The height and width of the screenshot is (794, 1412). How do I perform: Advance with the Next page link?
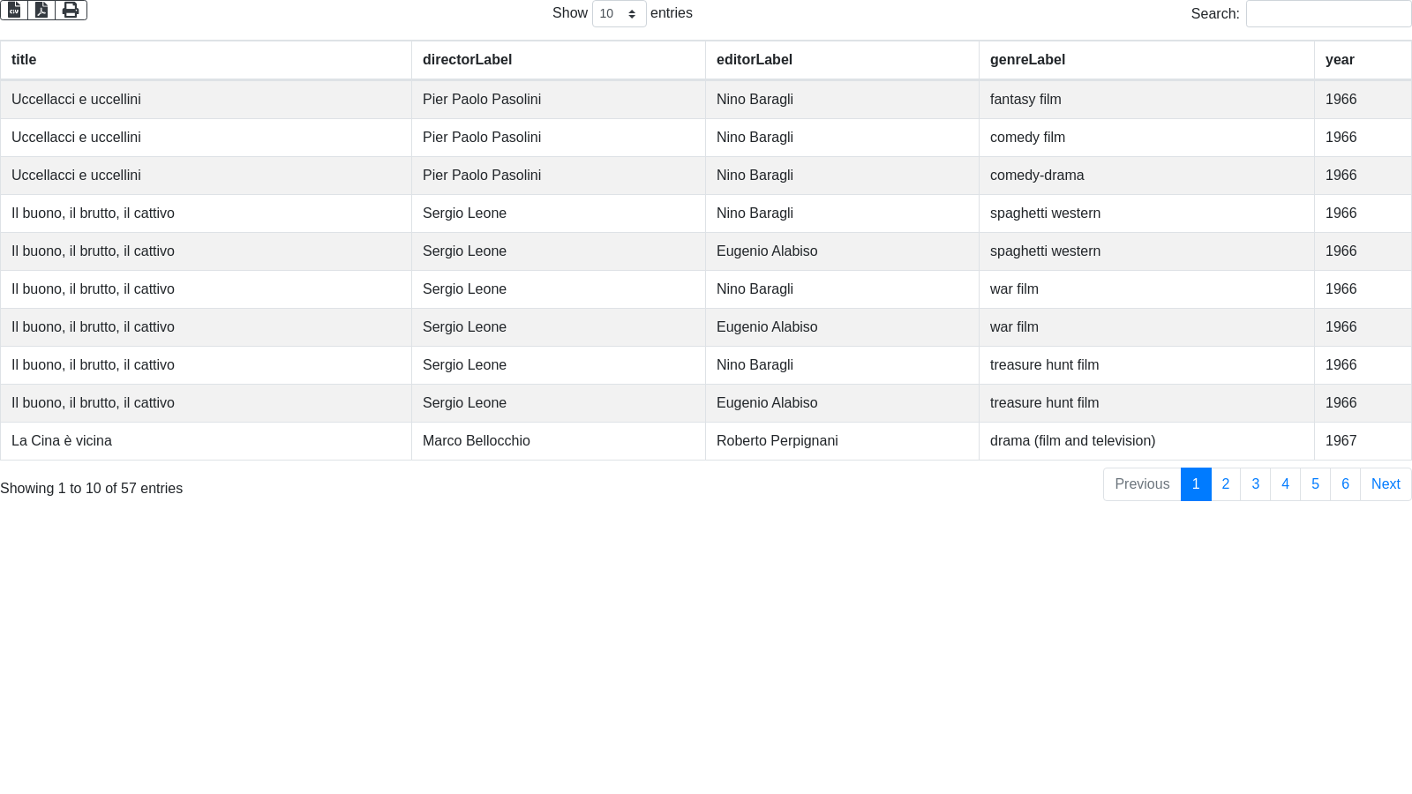(1386, 484)
